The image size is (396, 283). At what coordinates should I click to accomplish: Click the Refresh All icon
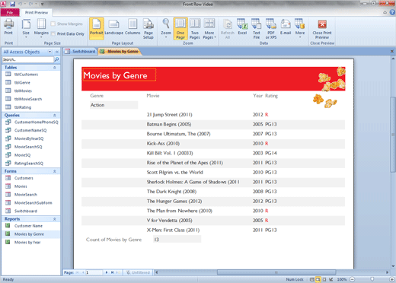tap(228, 29)
